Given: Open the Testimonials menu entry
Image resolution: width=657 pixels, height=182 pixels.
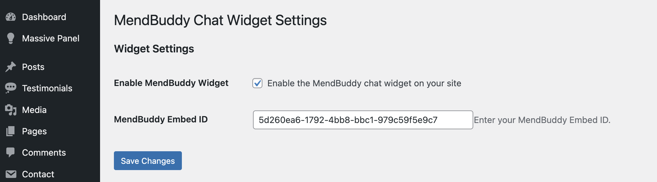Looking at the screenshot, I should point(47,88).
